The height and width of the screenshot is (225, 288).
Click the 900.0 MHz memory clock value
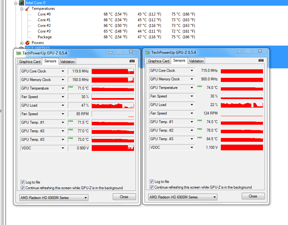[209, 79]
